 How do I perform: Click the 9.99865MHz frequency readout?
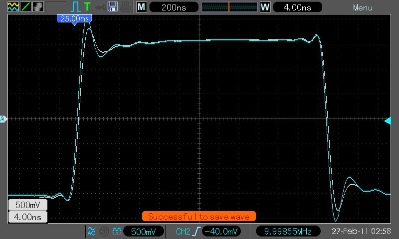point(288,232)
